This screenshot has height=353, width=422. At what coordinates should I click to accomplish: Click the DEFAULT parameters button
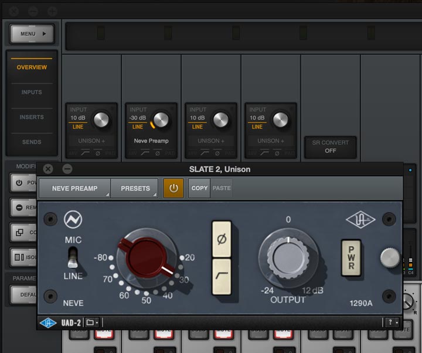click(x=24, y=294)
